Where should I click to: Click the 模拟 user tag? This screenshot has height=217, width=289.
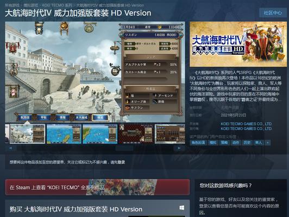coord(213,143)
